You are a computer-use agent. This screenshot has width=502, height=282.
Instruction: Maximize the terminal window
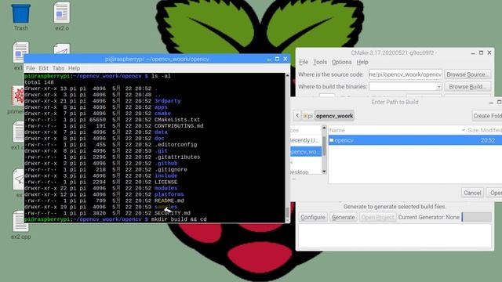click(277, 59)
